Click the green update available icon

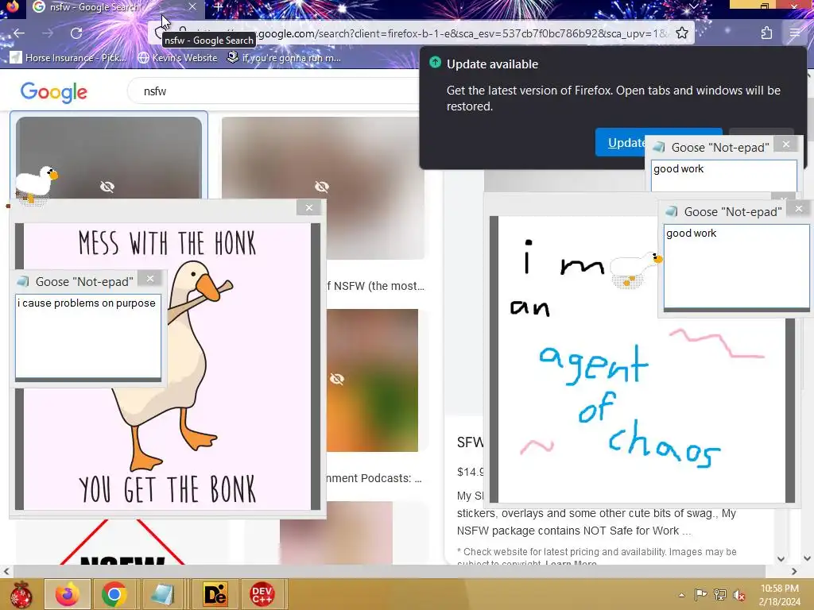(435, 63)
